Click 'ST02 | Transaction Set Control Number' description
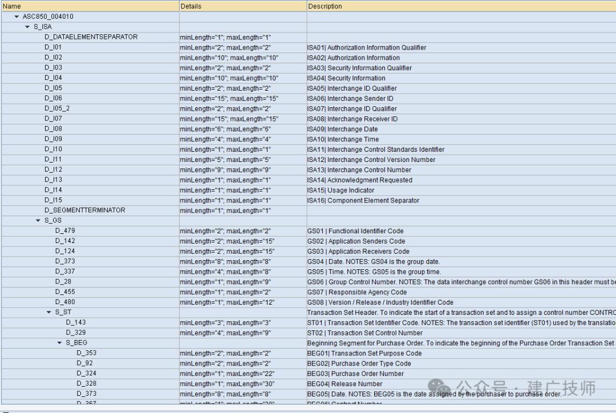The width and height of the screenshot is (616, 413). [x=364, y=333]
